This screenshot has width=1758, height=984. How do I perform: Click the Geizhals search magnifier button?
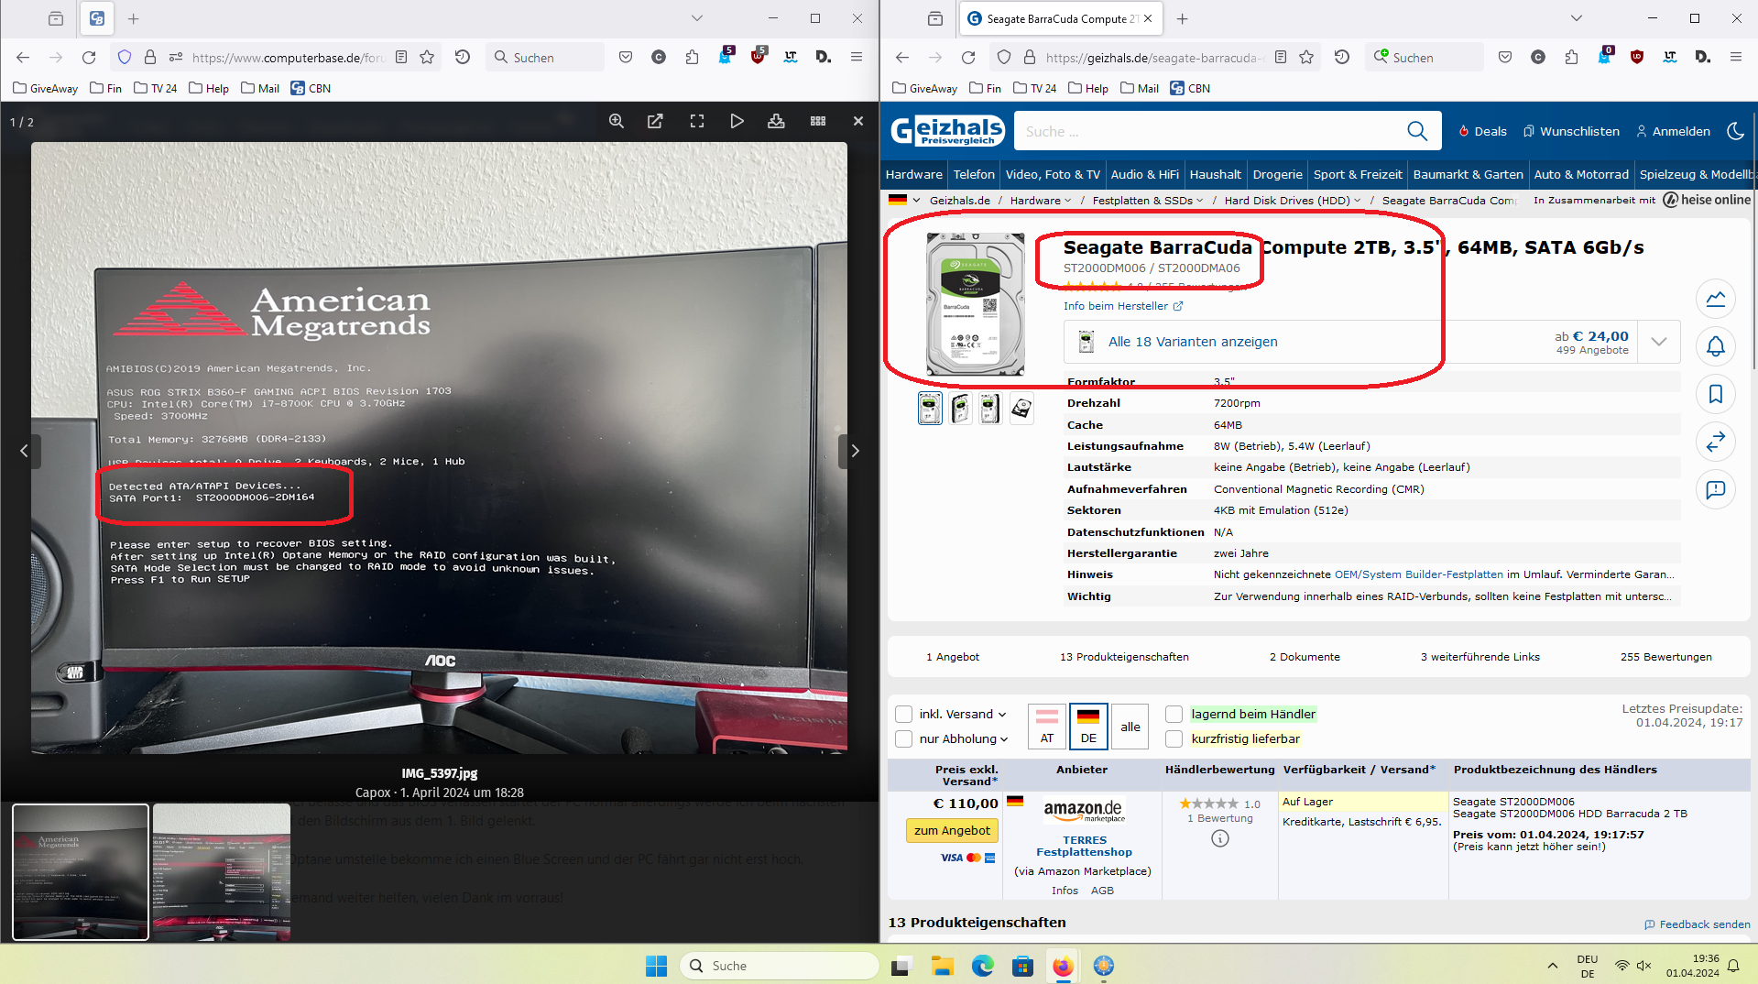[x=1416, y=131]
